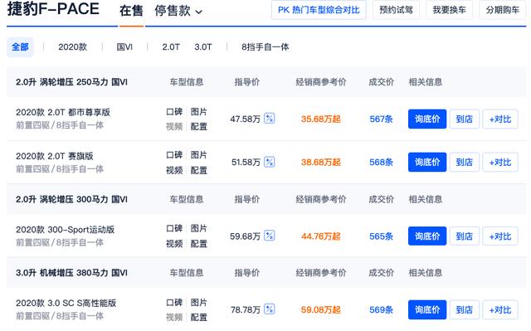Viewport: 531px width, 331px height.
Task: Open price calculator icon for 300-Sport 59.68万
Action: [269, 236]
